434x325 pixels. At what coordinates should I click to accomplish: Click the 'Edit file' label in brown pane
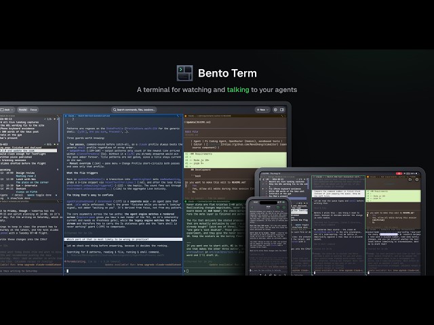click(x=191, y=132)
